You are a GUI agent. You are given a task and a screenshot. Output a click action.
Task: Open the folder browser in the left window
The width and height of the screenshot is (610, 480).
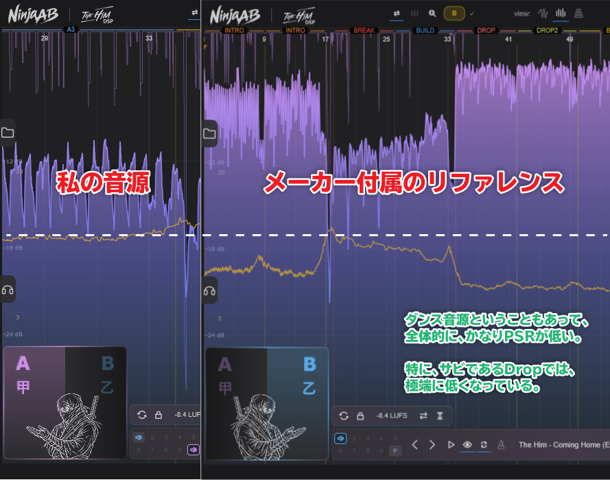[x=8, y=133]
